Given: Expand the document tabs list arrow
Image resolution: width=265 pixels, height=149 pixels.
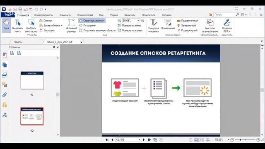Looking at the screenshot, I should click(x=262, y=41).
